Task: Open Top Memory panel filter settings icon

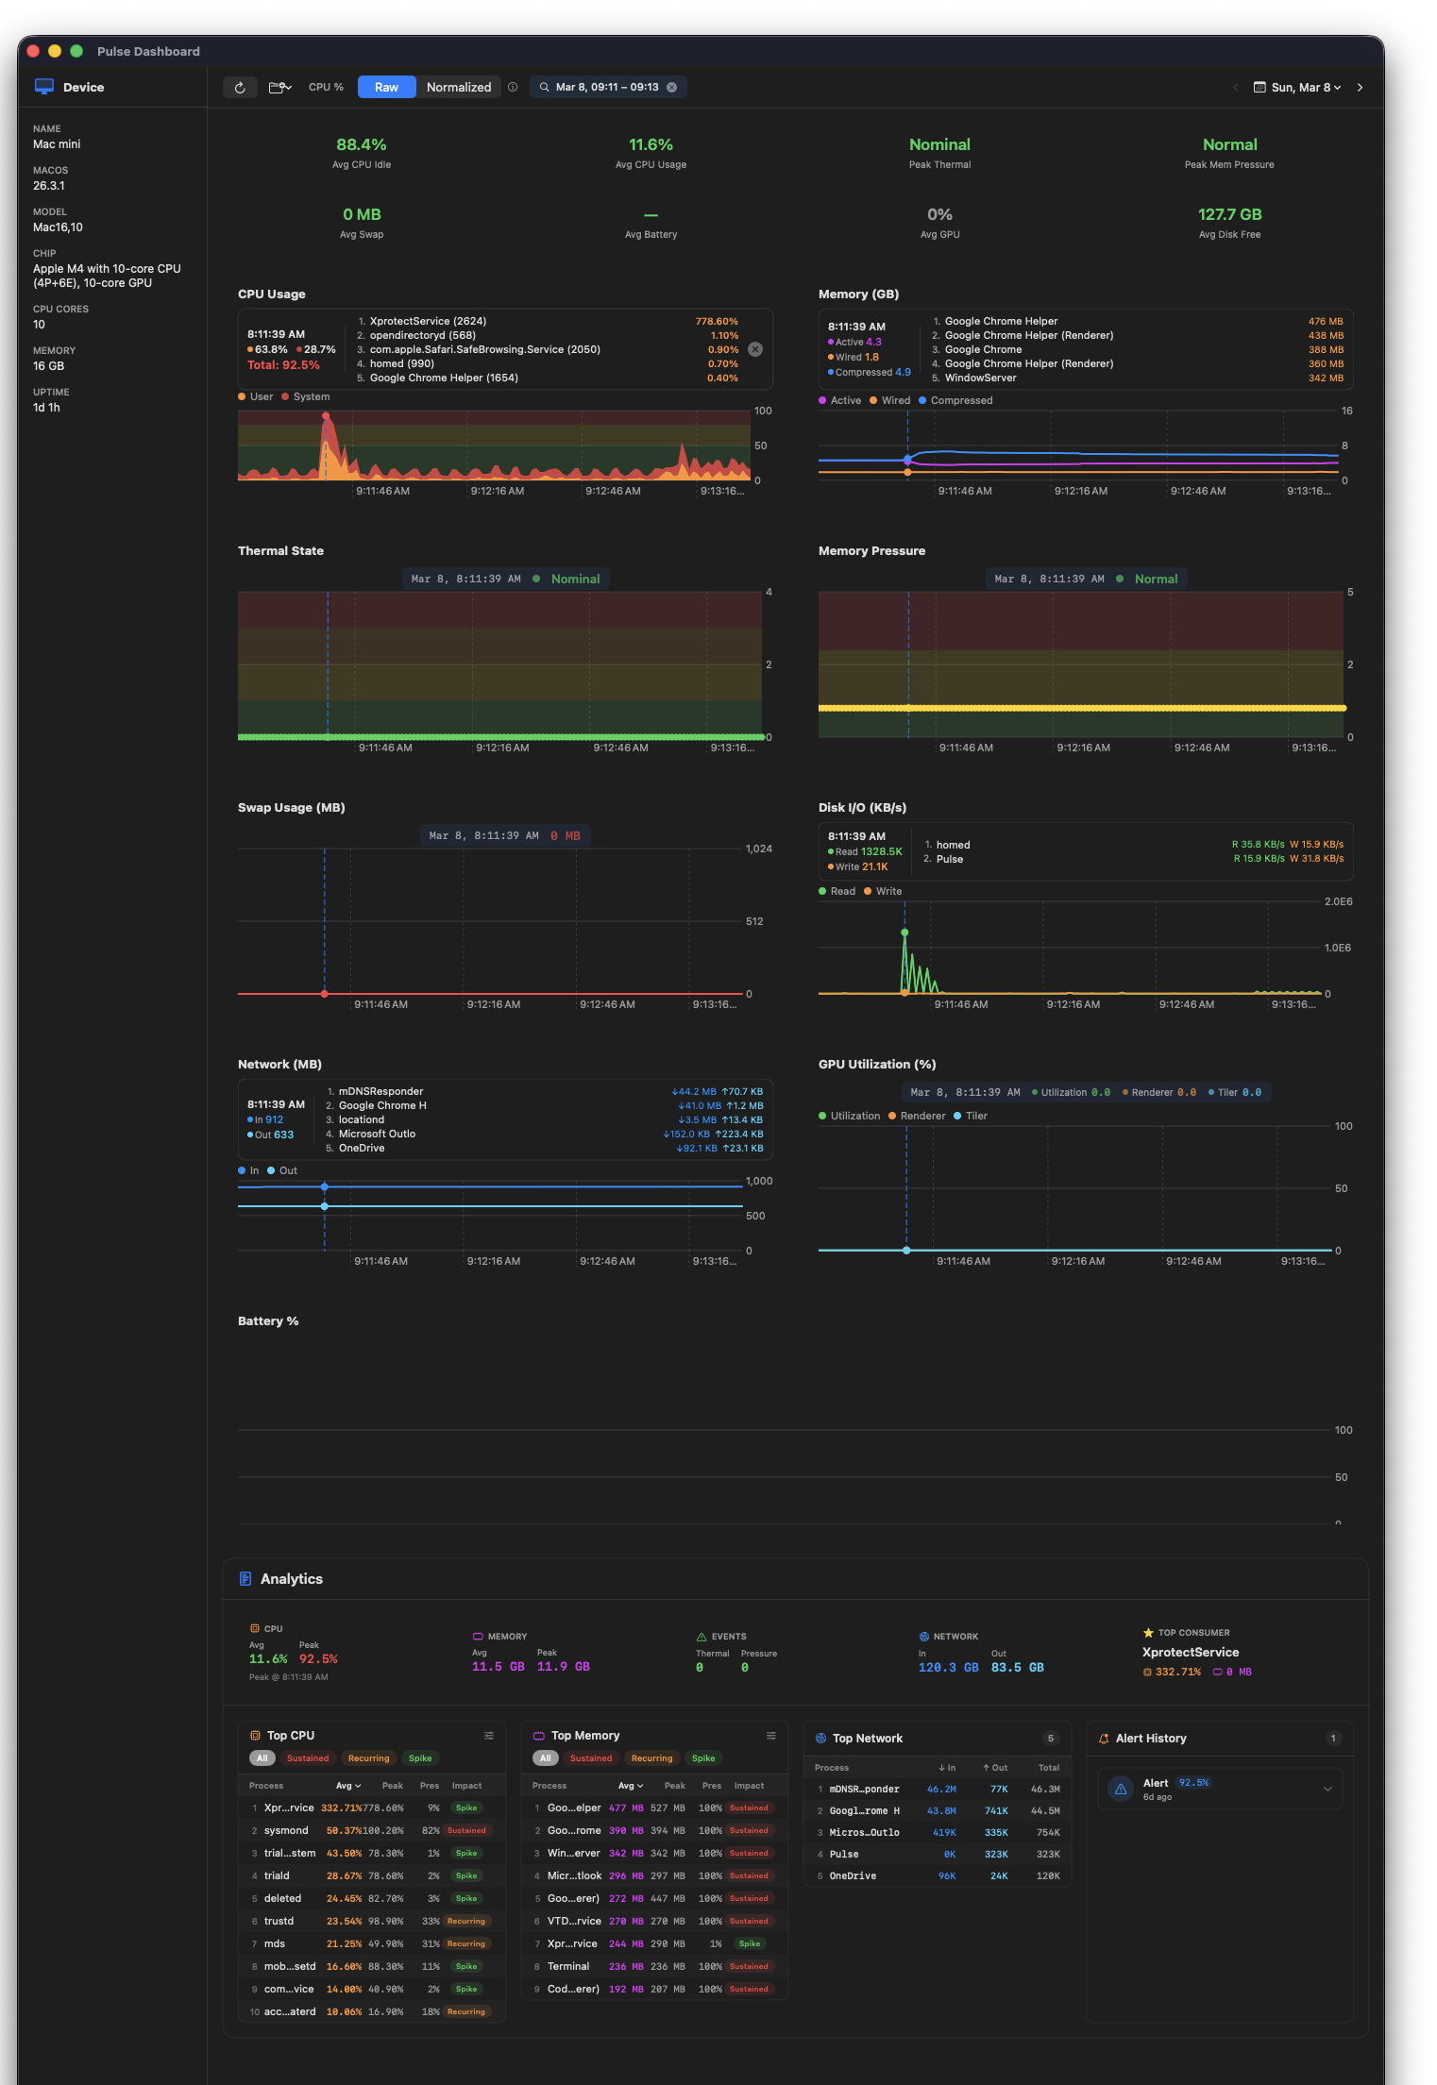Action: 771,1735
